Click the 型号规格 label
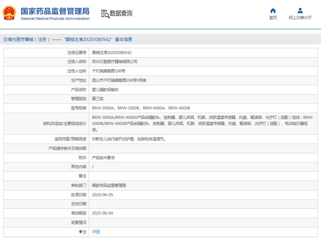Image resolution: width=321 pixels, height=239 pixels. click(x=79, y=108)
